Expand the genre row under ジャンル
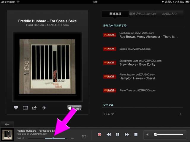The width and height of the screenshot is (190, 142). [x=142, y=114]
